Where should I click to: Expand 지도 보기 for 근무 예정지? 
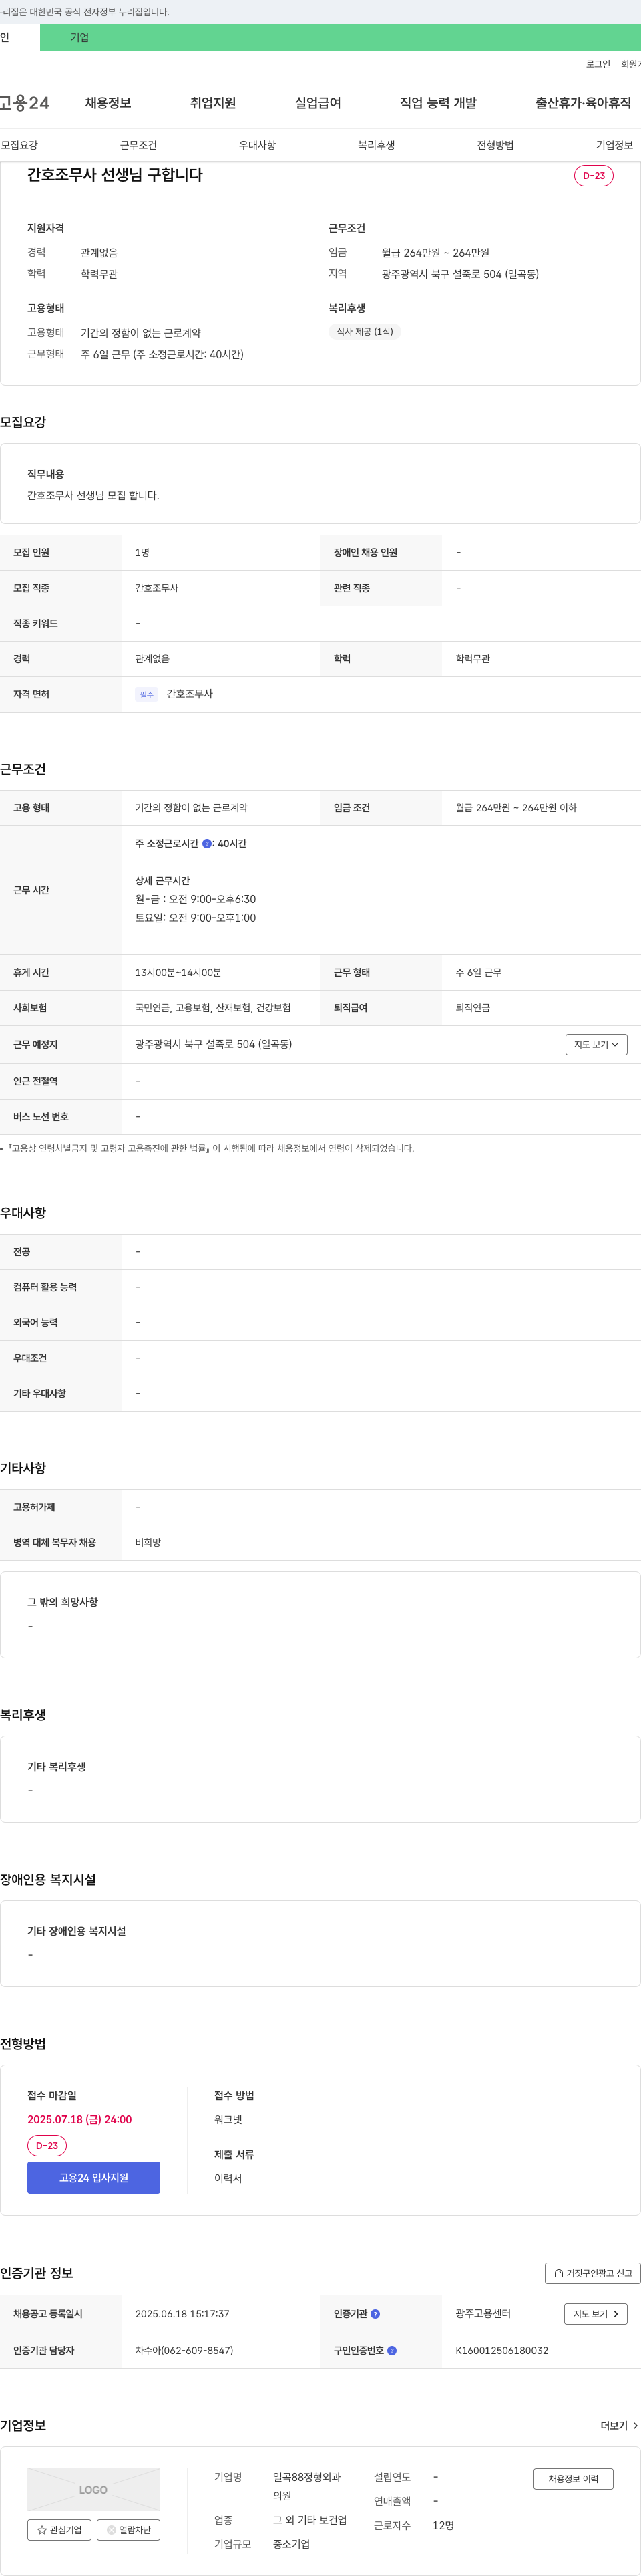(596, 1044)
